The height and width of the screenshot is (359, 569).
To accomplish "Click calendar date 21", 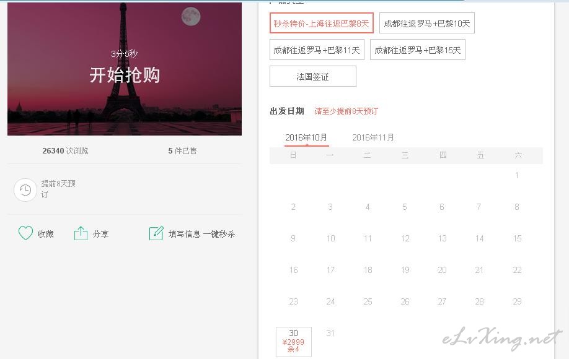I will point(479,270).
